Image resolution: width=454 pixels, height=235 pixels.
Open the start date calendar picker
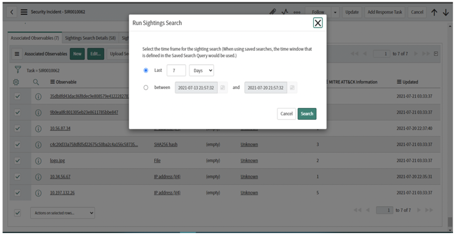point(222,88)
